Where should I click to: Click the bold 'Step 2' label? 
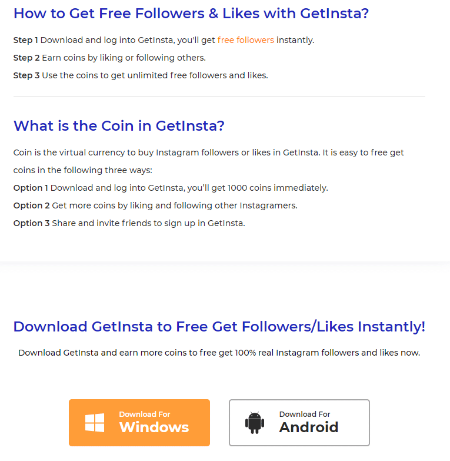[26, 58]
